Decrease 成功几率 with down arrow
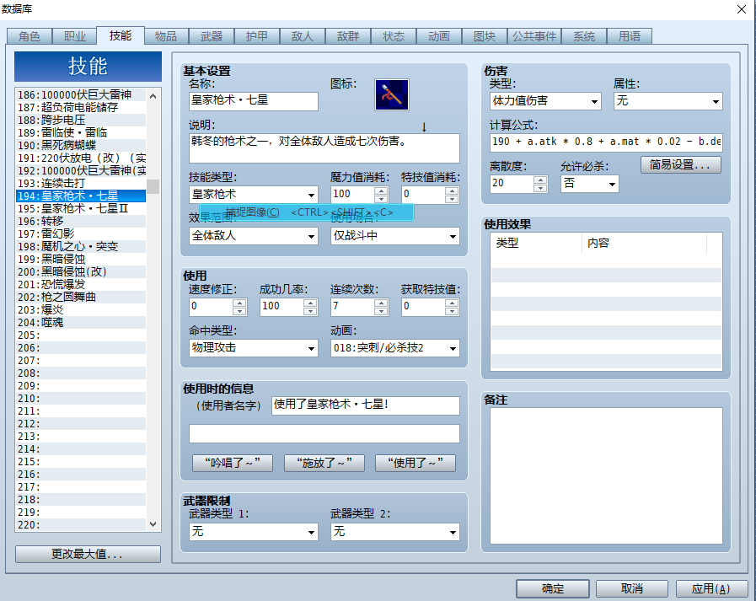Image resolution: width=756 pixels, height=601 pixels. click(310, 311)
